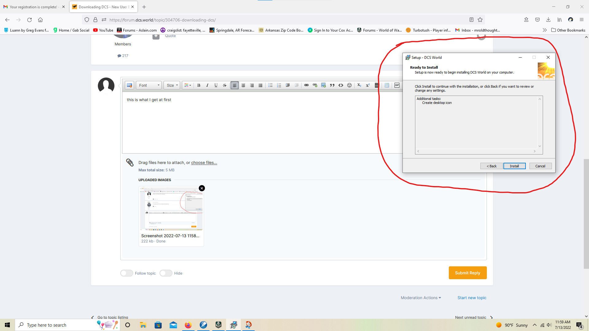Viewport: 589px width, 331px height.
Task: Center align text in the editor
Action: 243,85
